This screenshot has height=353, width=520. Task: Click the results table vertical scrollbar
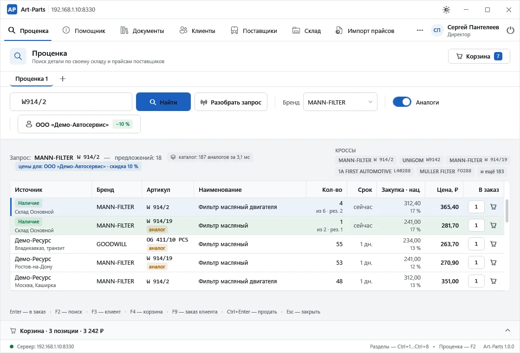(507, 211)
